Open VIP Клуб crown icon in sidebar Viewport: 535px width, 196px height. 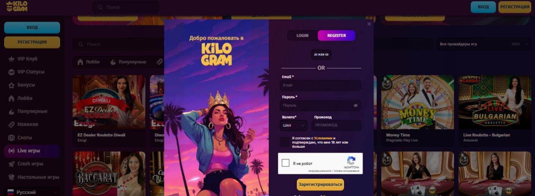pos(12,59)
